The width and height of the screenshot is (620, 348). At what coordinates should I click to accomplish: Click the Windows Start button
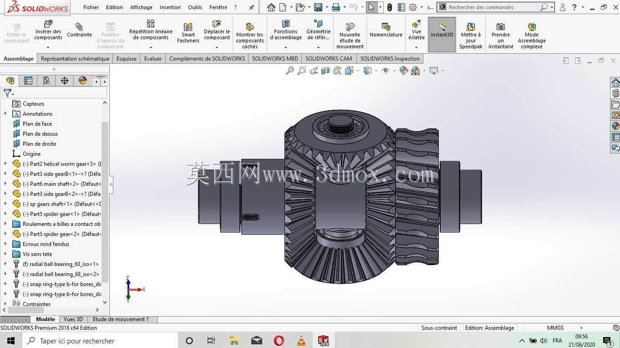point(10,341)
